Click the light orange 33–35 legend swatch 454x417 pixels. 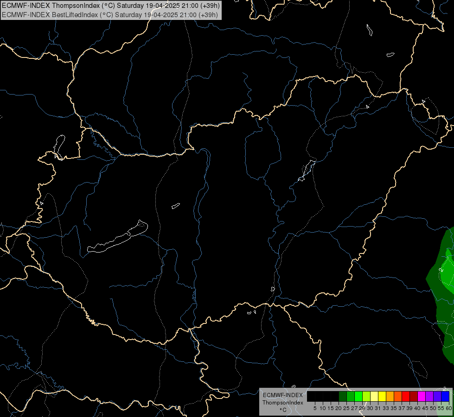(390, 396)
